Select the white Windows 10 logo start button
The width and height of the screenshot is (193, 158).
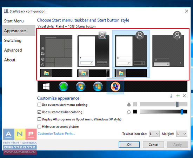pyautogui.click(x=46, y=86)
